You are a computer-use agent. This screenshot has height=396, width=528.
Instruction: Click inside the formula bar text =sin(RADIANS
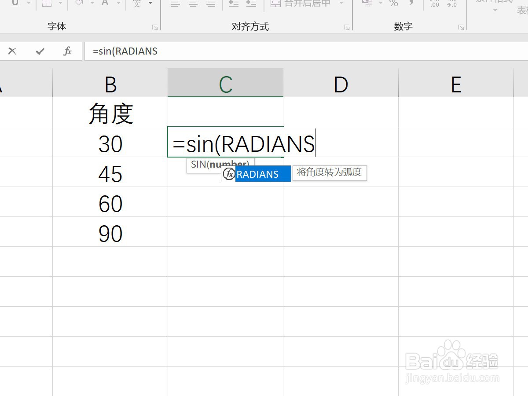(125, 51)
